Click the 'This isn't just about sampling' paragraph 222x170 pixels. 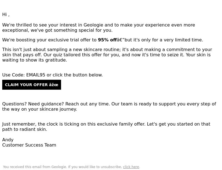point(107,55)
